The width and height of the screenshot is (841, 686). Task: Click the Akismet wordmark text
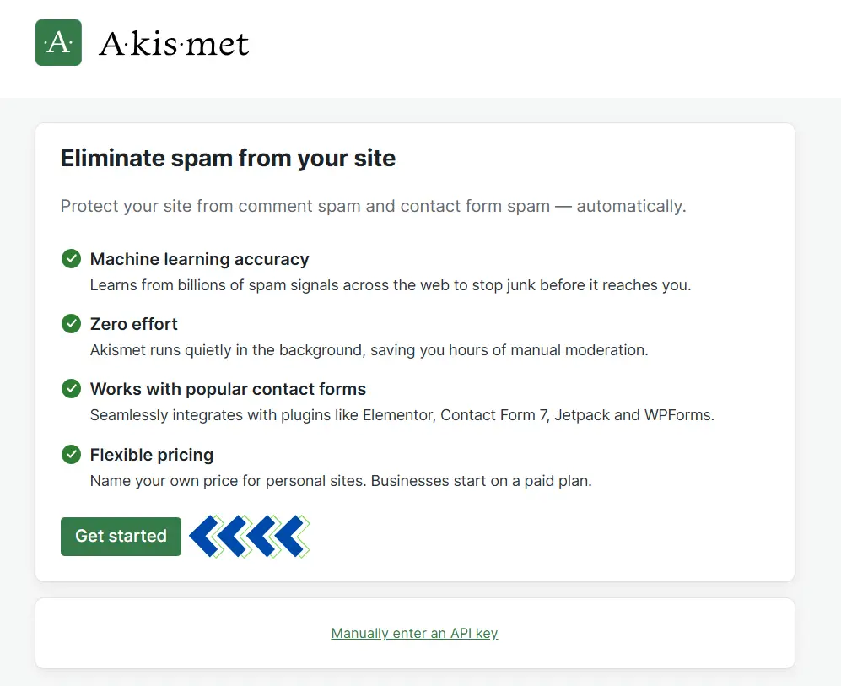174,44
